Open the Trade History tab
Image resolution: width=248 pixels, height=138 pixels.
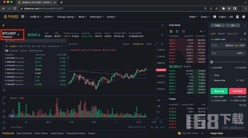[57, 133]
